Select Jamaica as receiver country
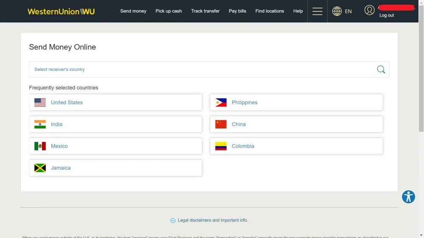The width and height of the screenshot is (424, 238). click(x=115, y=168)
